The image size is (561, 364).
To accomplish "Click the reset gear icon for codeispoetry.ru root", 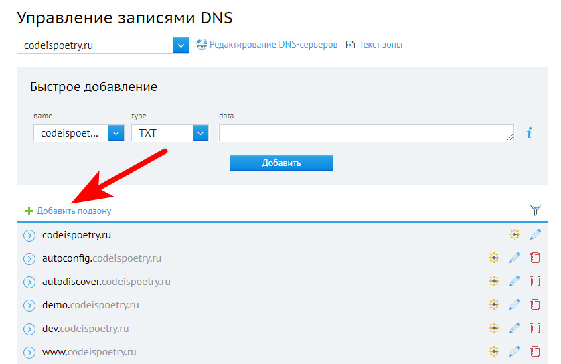I will click(x=515, y=234).
